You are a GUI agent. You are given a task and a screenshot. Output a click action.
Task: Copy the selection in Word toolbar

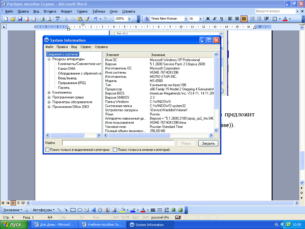coord(73,19)
